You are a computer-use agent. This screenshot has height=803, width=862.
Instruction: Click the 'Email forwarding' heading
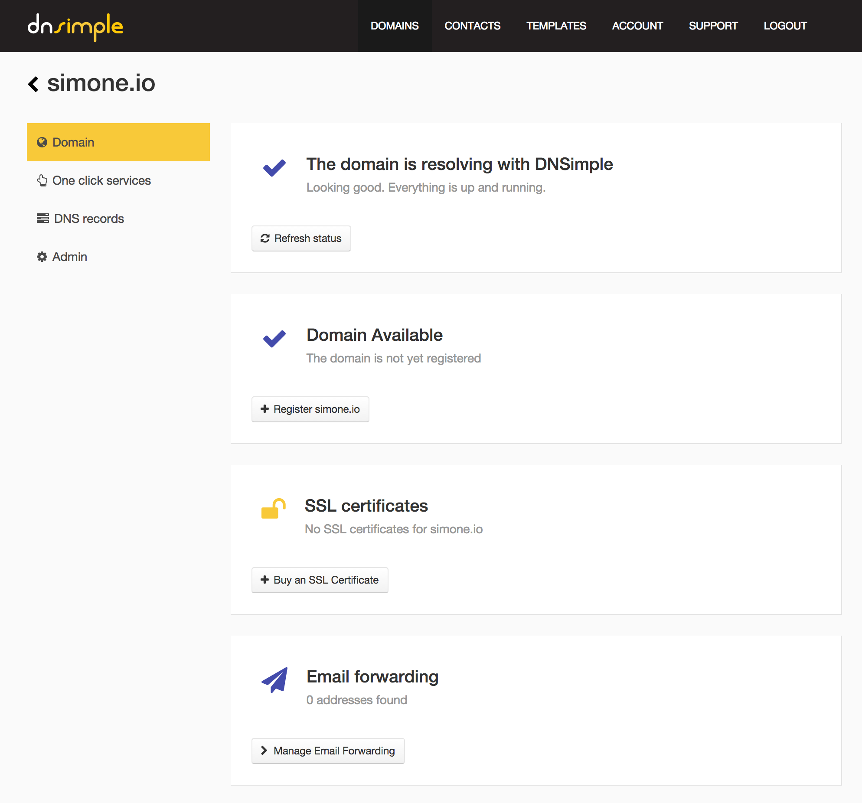click(372, 677)
